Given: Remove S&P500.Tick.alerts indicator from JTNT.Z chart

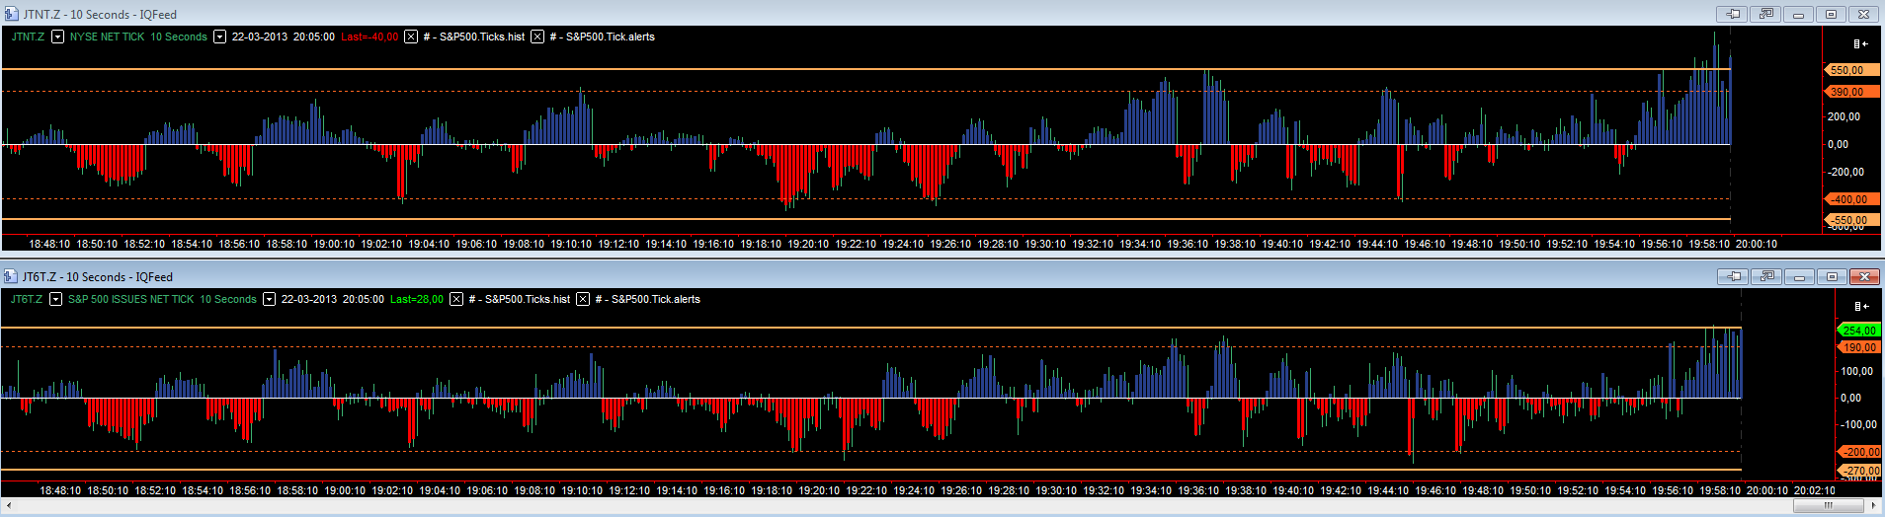Looking at the screenshot, I should (537, 37).
